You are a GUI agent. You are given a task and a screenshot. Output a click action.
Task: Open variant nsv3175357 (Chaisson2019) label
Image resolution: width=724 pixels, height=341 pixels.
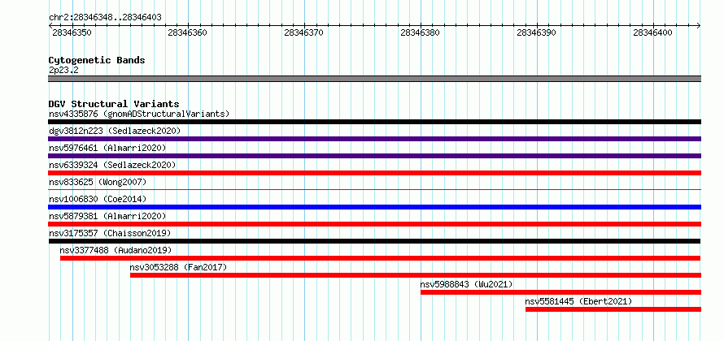coord(110,233)
